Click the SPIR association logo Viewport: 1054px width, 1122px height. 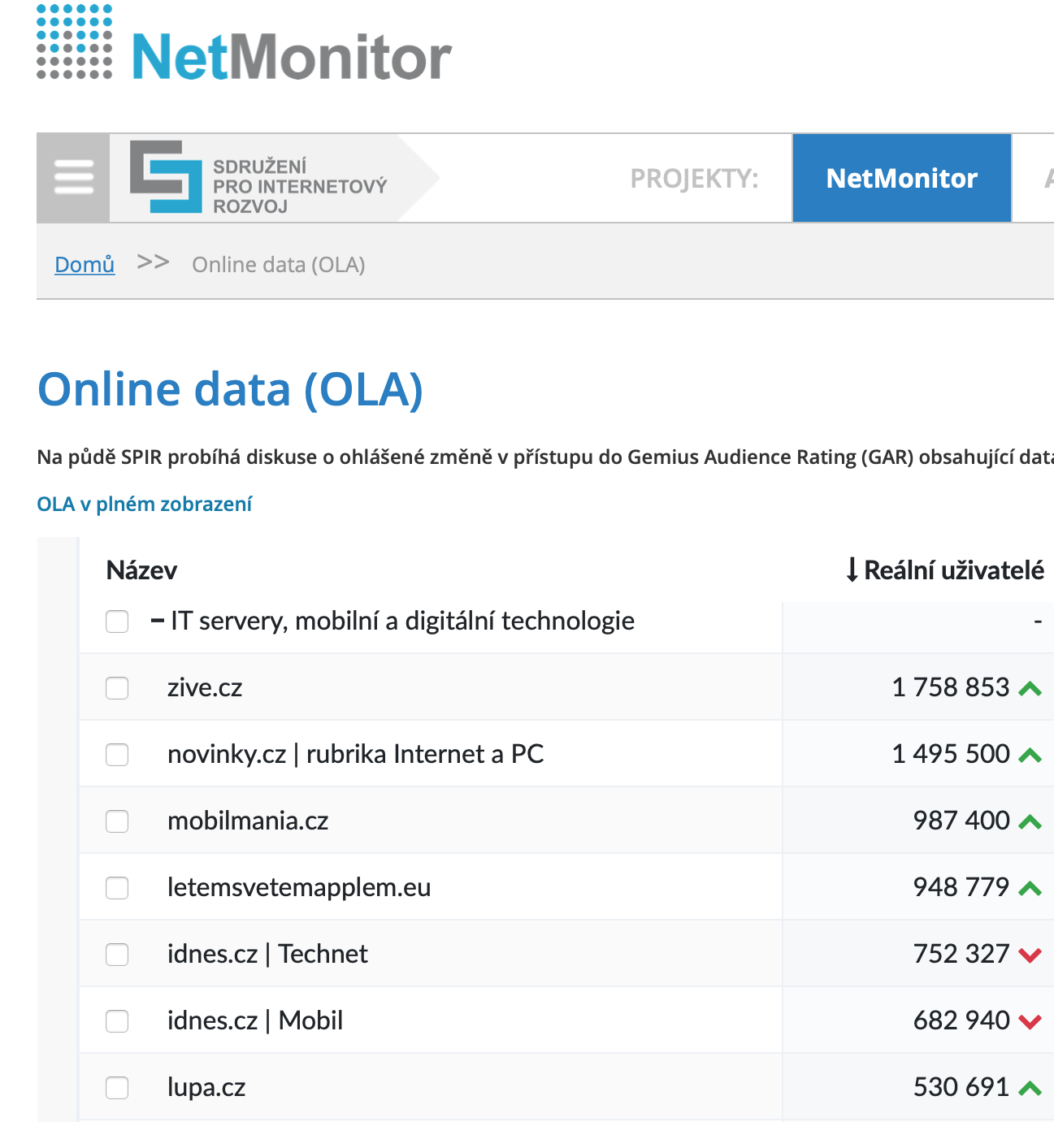(x=258, y=177)
